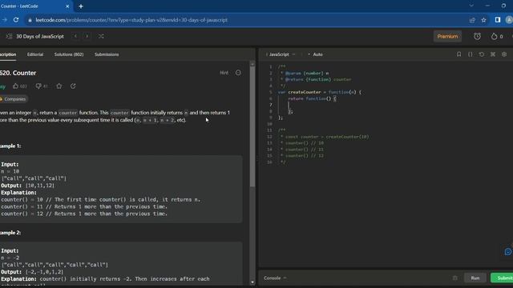The width and height of the screenshot is (513, 288).
Task: Share this page from the address bar
Action: [472, 20]
